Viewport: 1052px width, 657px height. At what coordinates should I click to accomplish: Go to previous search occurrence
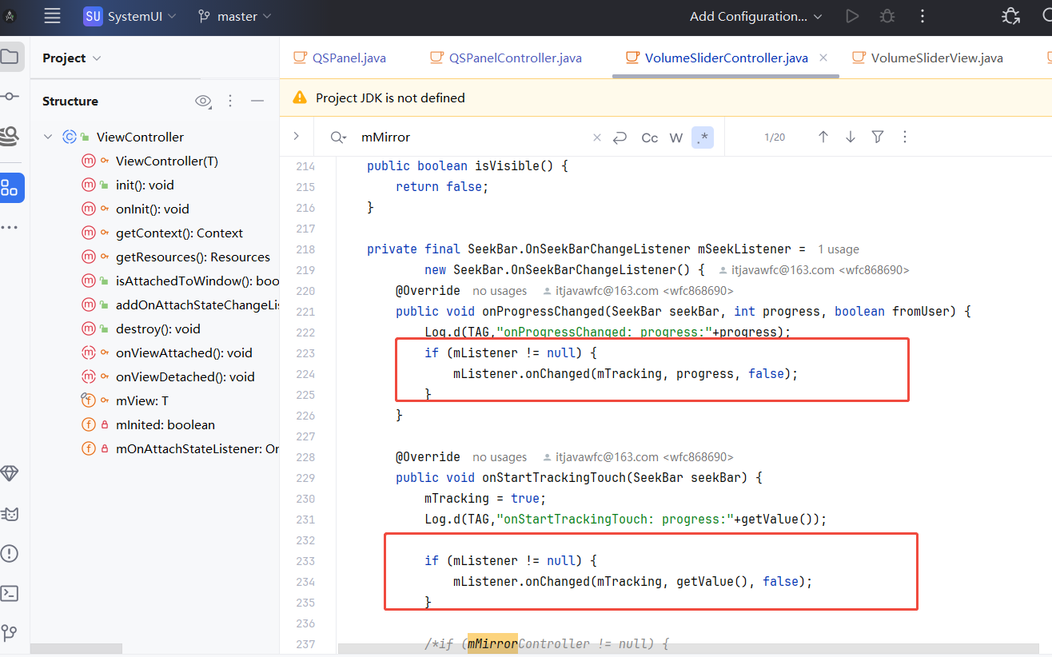click(823, 137)
